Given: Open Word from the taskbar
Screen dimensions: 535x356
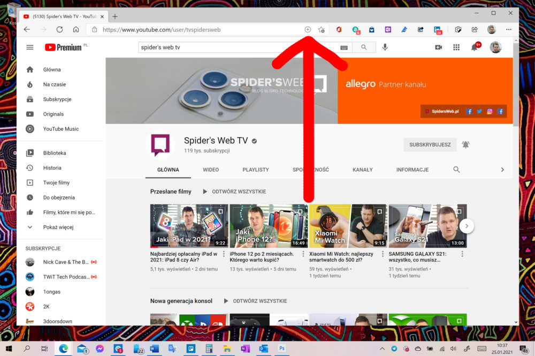Looking at the screenshot, I should pos(154,348).
